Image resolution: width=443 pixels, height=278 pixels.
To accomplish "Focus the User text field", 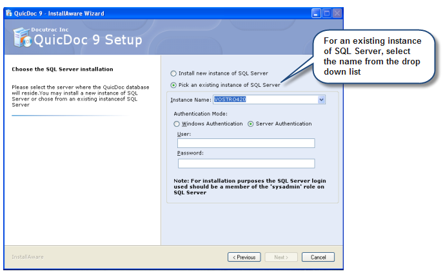I will click(x=246, y=143).
